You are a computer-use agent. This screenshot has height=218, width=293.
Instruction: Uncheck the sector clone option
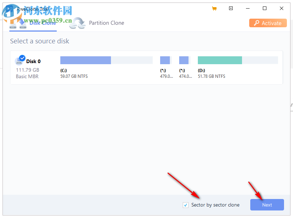[x=186, y=205]
